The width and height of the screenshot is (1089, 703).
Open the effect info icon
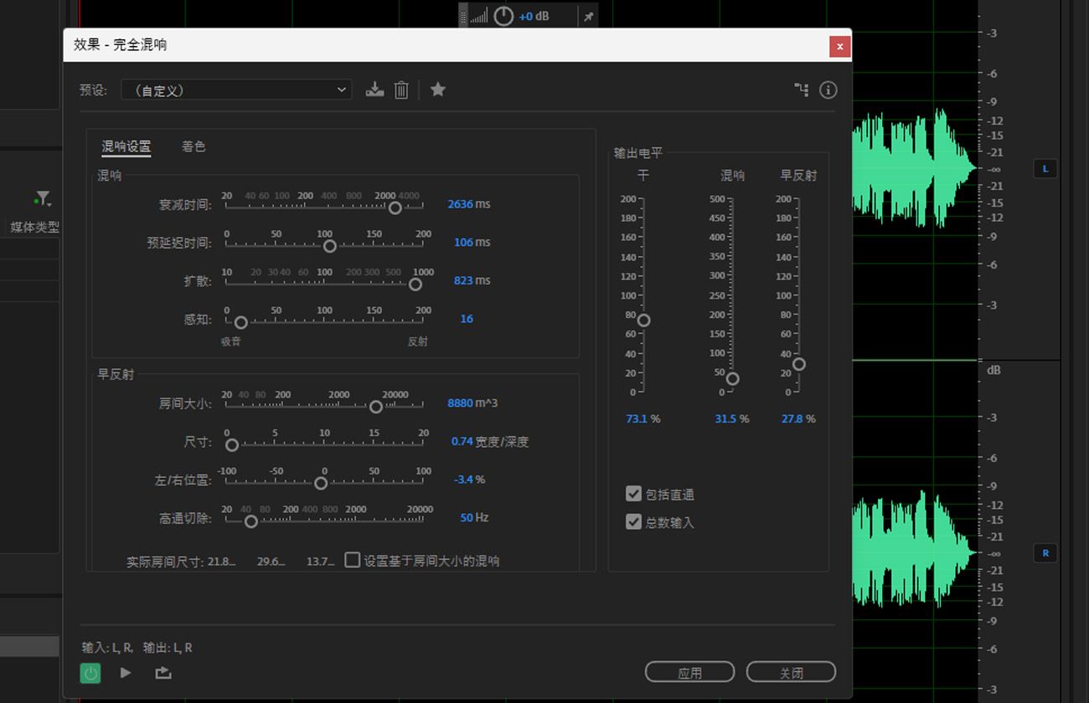(828, 90)
